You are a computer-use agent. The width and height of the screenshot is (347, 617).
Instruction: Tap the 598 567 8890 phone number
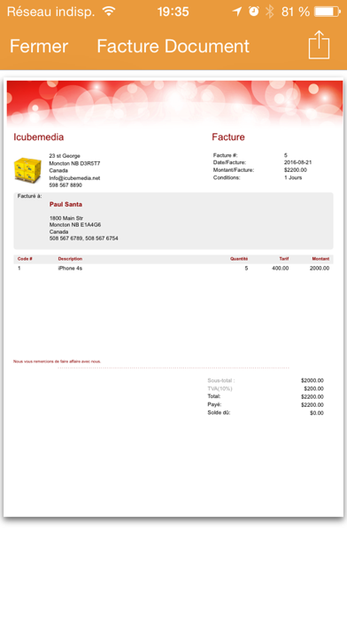[66, 185]
